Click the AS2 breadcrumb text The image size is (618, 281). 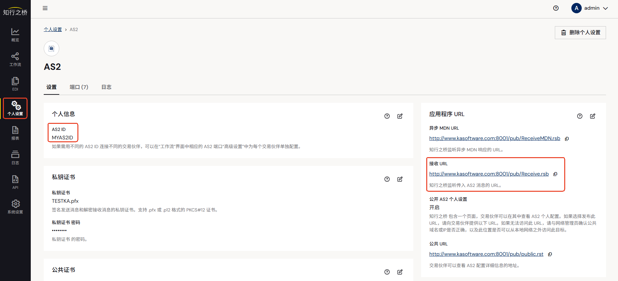coord(74,29)
